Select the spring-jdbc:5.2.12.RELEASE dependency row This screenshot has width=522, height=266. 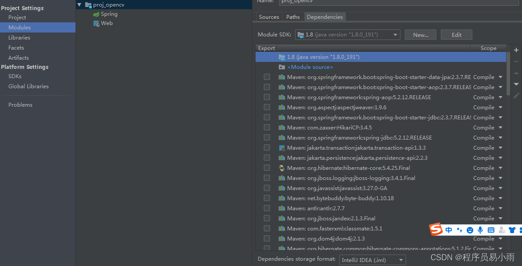[x=381, y=137]
